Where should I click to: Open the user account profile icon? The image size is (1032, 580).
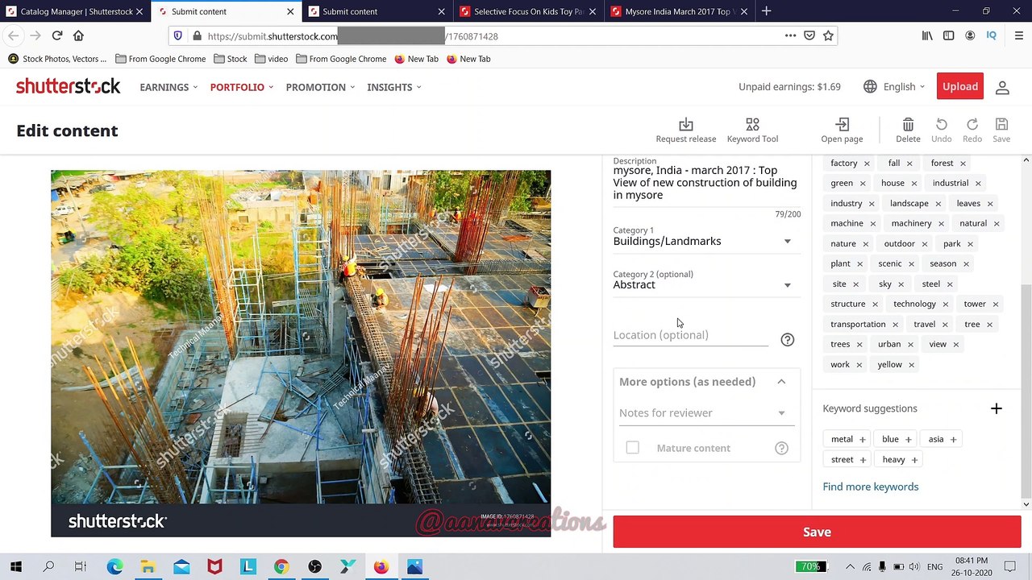coord(1002,87)
